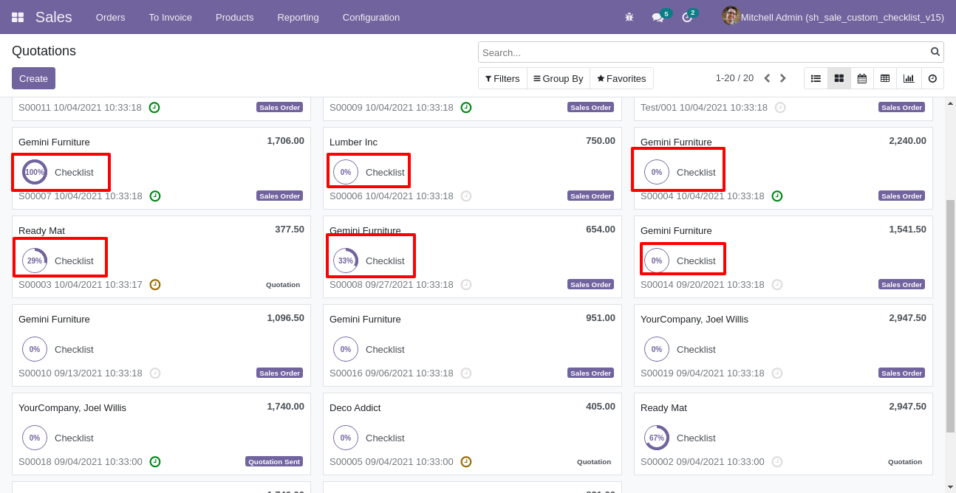Open Mitchell Admin user menu
The height and width of the screenshot is (493, 956).
coord(833,17)
